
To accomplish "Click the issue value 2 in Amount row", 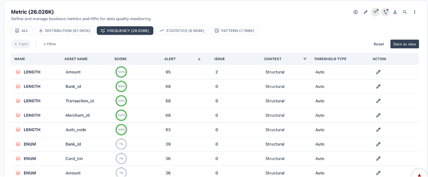I will pos(217,72).
